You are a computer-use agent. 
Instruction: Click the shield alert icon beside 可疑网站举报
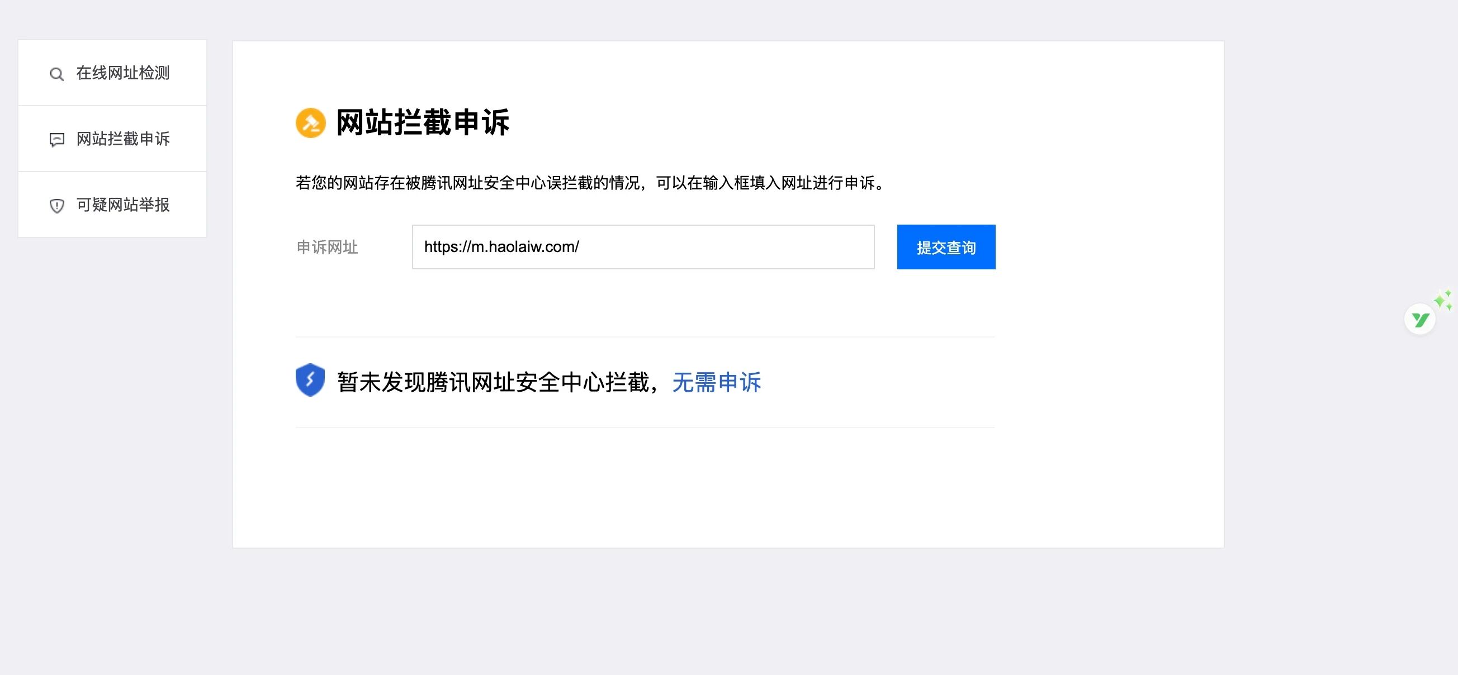point(56,206)
